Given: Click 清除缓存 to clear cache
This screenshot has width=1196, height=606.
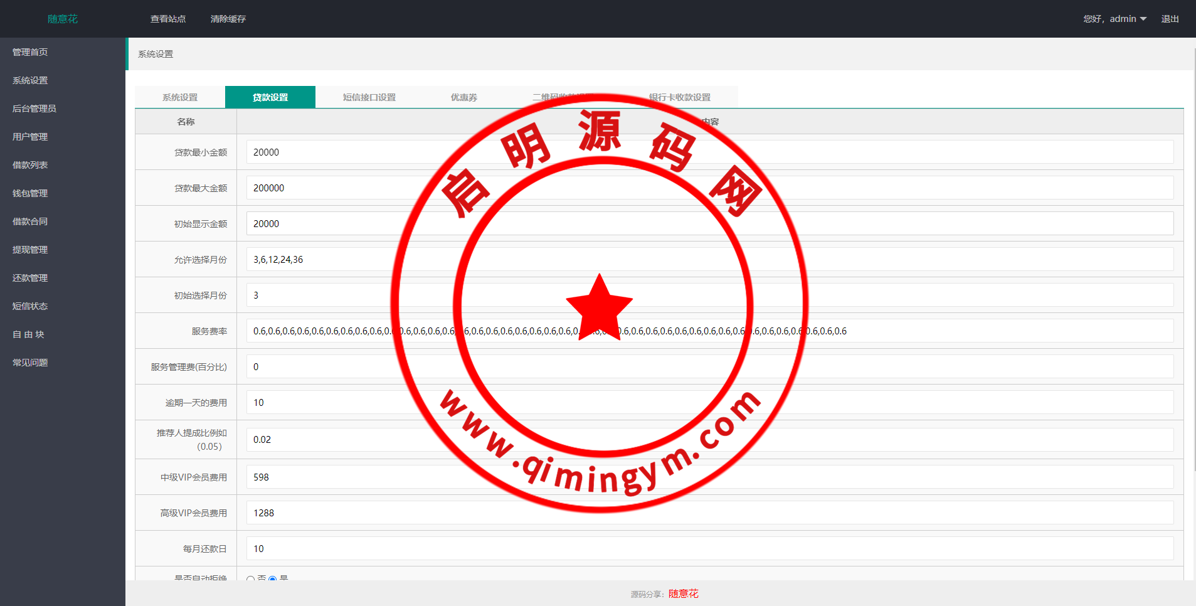Looking at the screenshot, I should coord(228,19).
